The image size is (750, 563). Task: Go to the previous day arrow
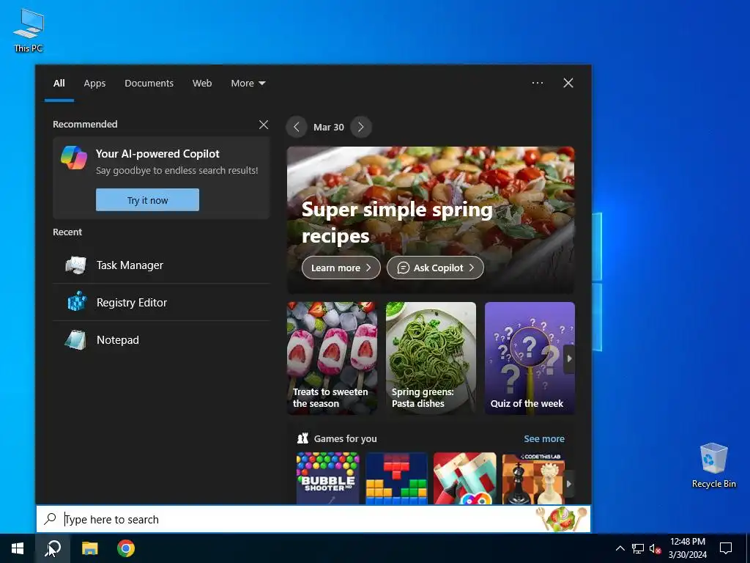pos(297,127)
